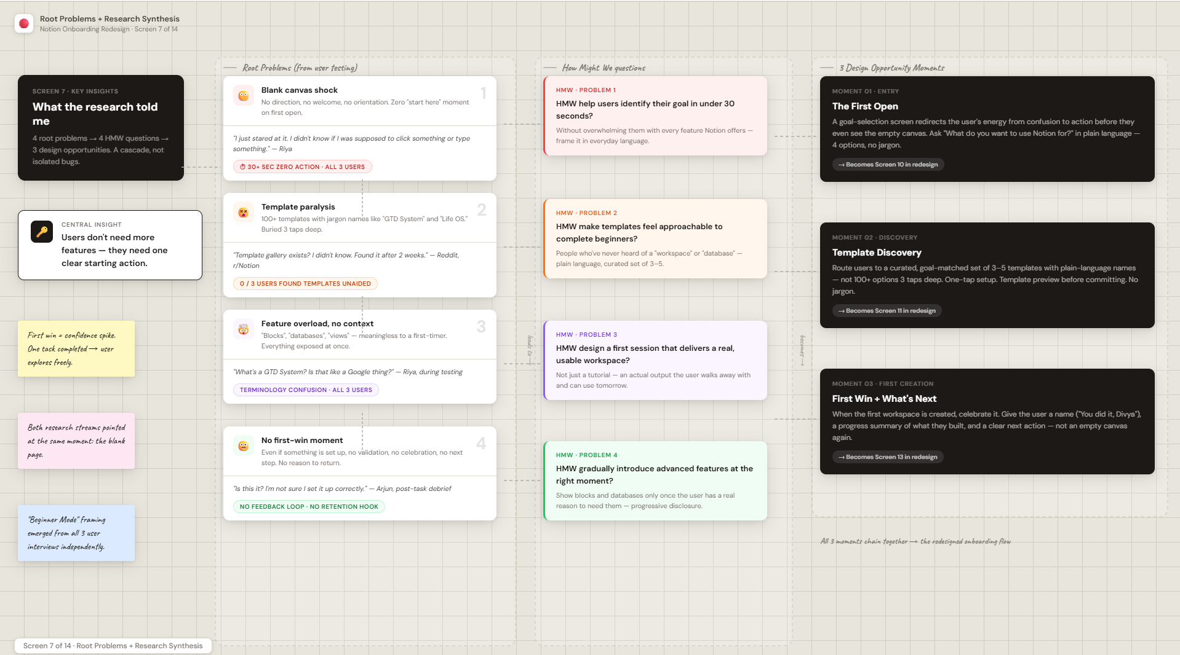Click the No first-win moment emoji icon
This screenshot has height=655, width=1180.
coord(244,446)
